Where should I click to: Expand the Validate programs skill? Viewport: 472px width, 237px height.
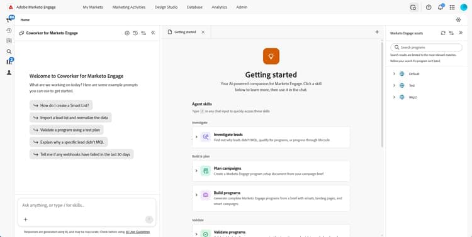click(x=196, y=234)
